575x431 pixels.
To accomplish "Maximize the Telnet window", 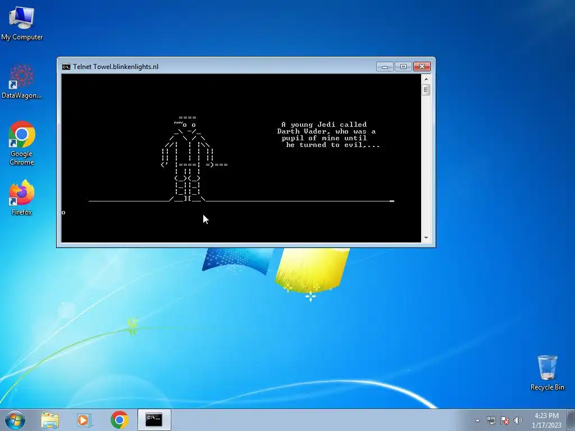I will point(403,67).
